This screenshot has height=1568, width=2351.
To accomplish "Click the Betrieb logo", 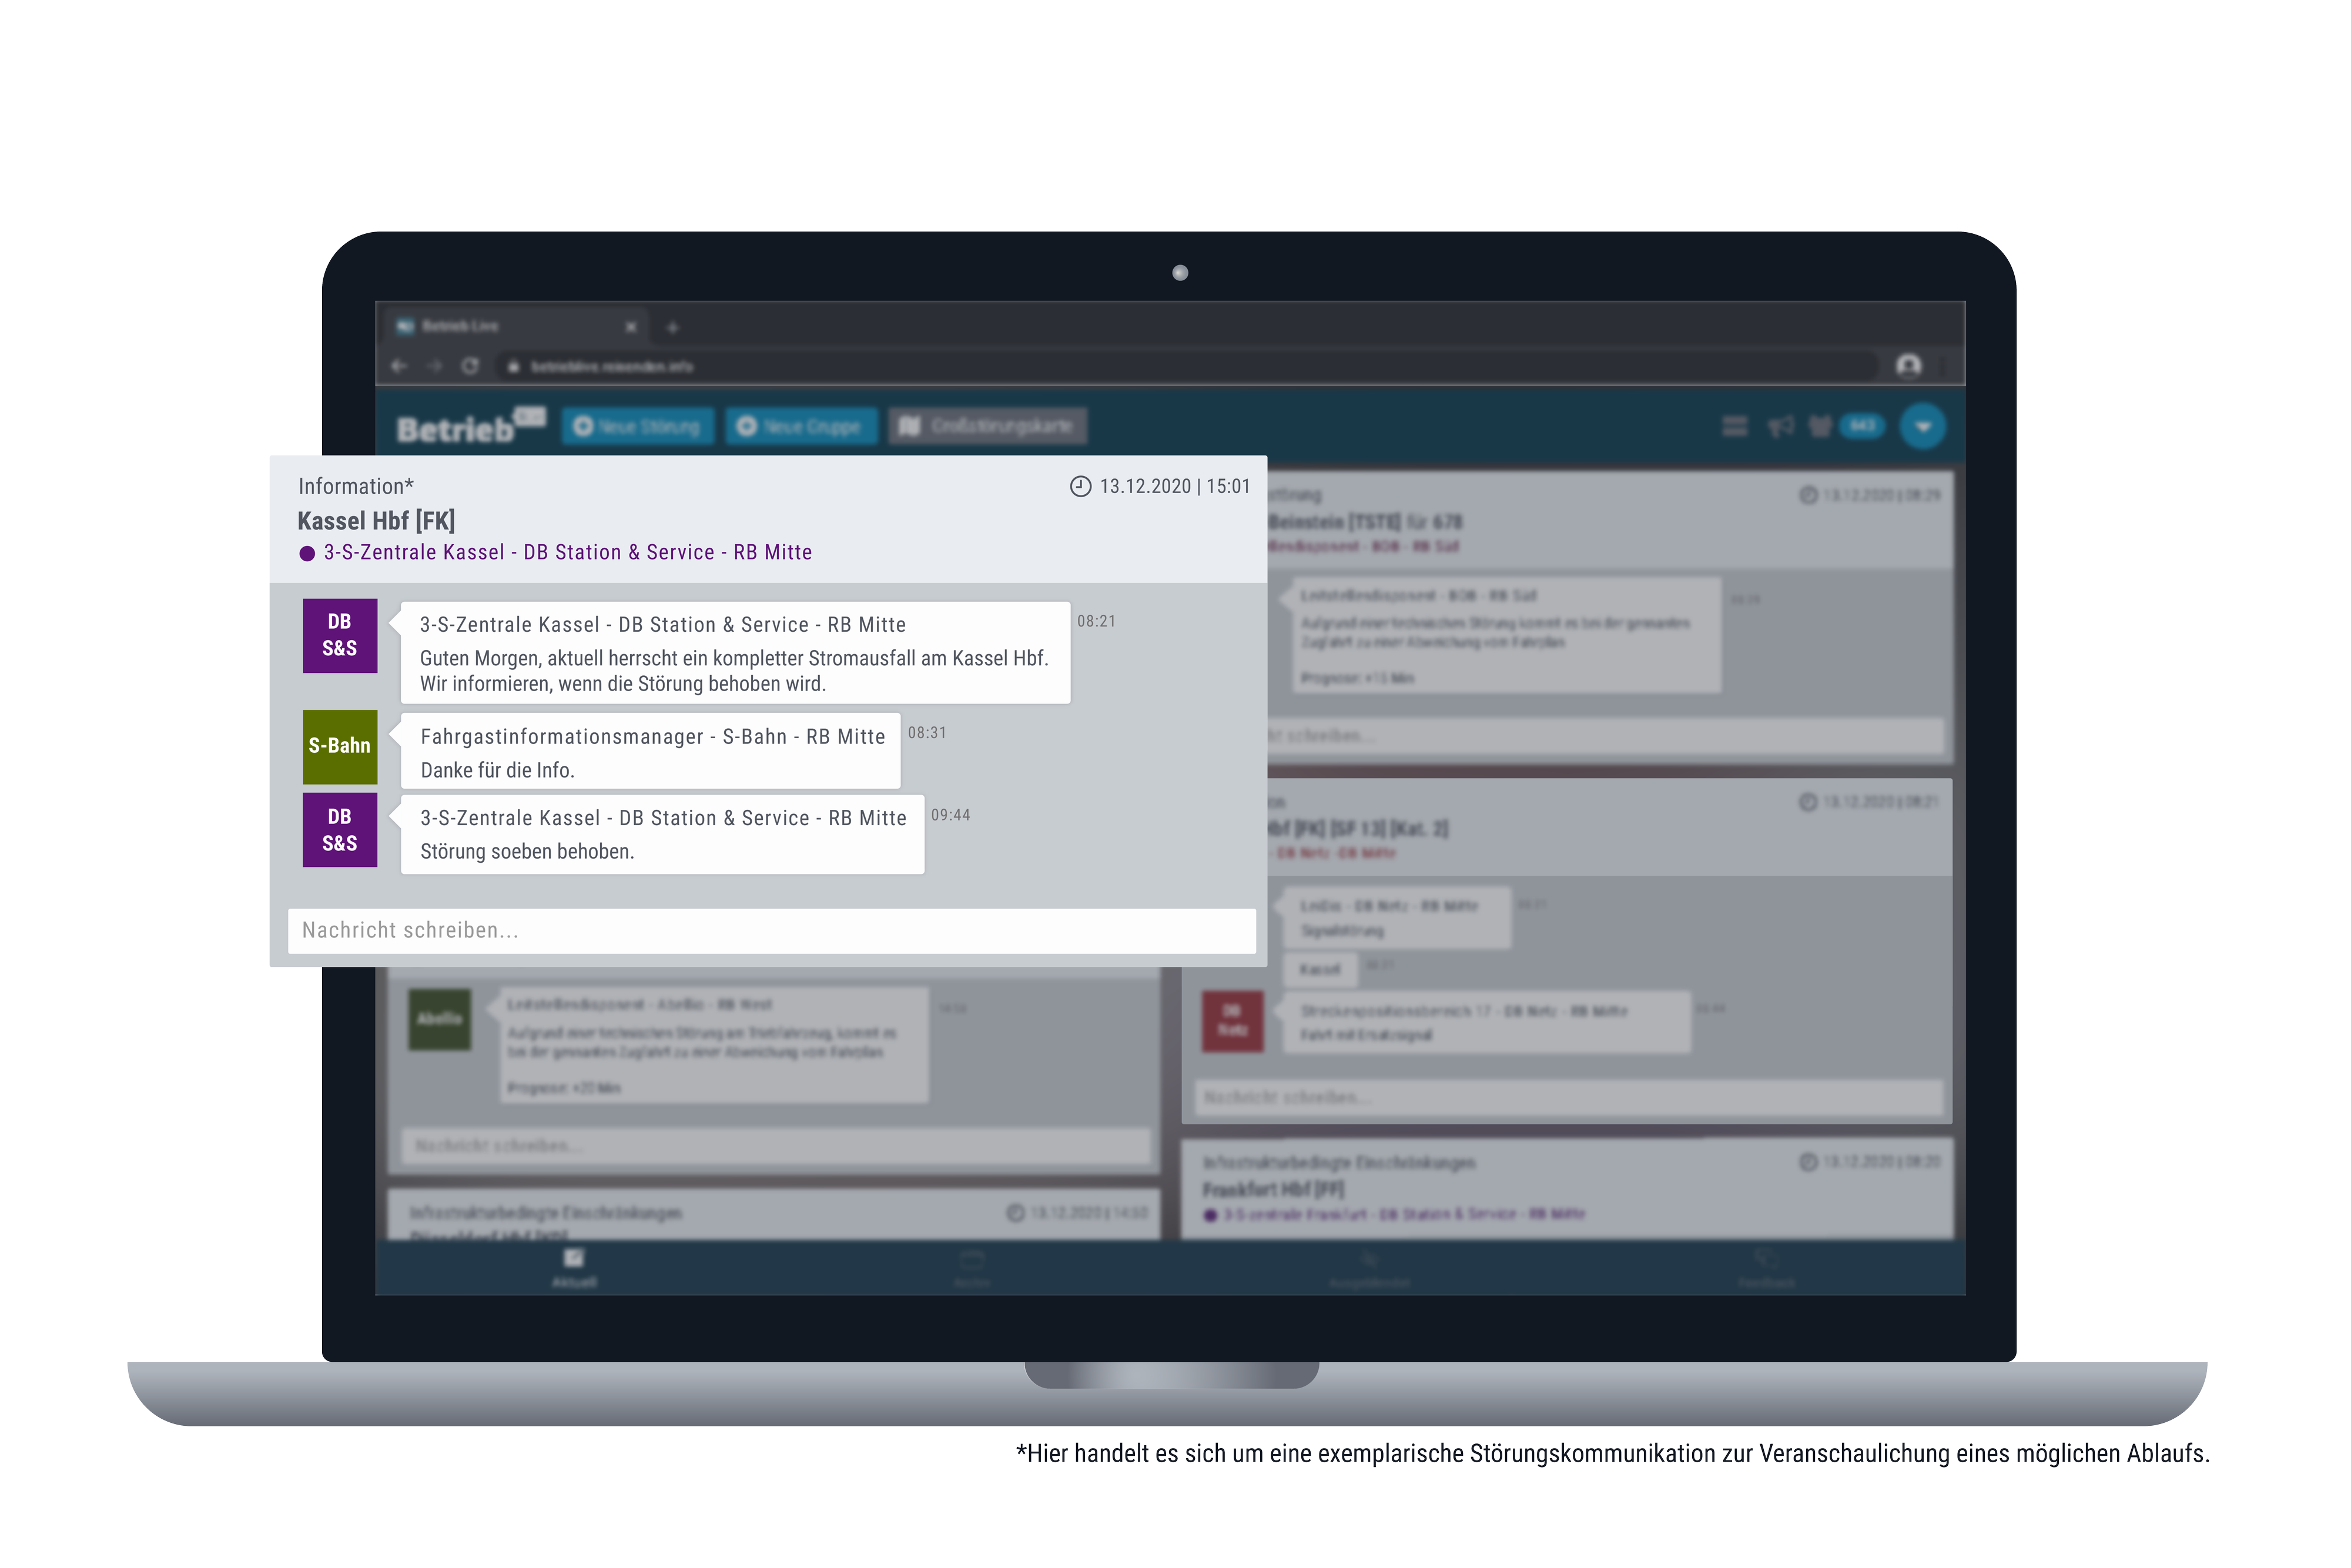I will pyautogui.click(x=471, y=426).
